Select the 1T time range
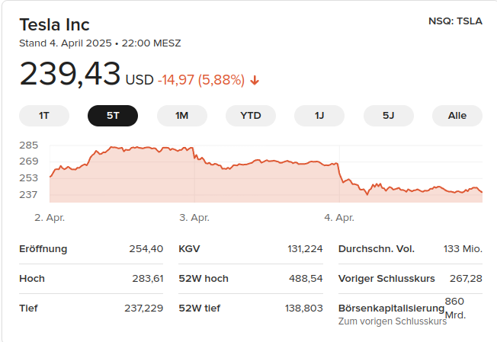The image size is (497, 342). (44, 116)
